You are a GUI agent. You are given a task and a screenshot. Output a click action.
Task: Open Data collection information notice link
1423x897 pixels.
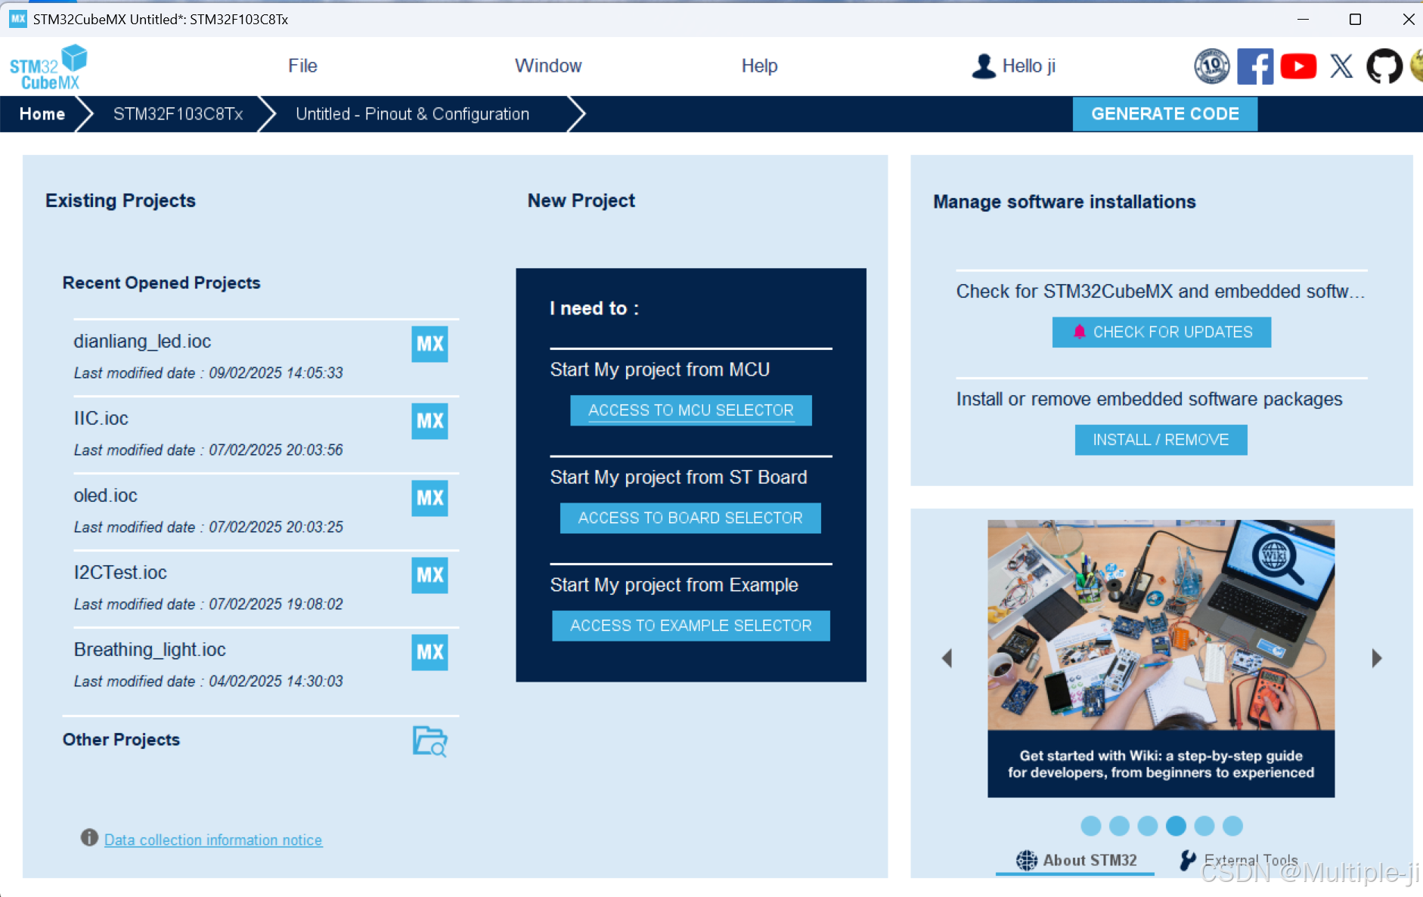[213, 840]
